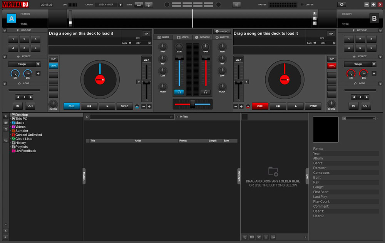Enable headphone pre-listen on left mixer channel
This screenshot has height=243, width=385.
click(x=179, y=92)
